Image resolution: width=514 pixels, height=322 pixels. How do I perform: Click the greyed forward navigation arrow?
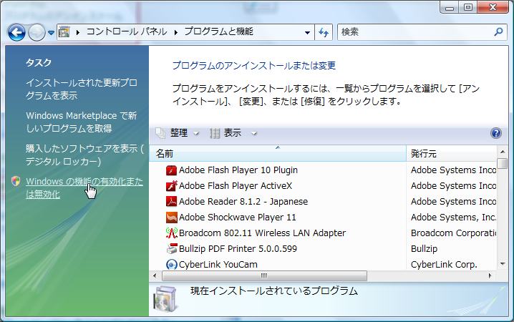pyautogui.click(x=37, y=32)
